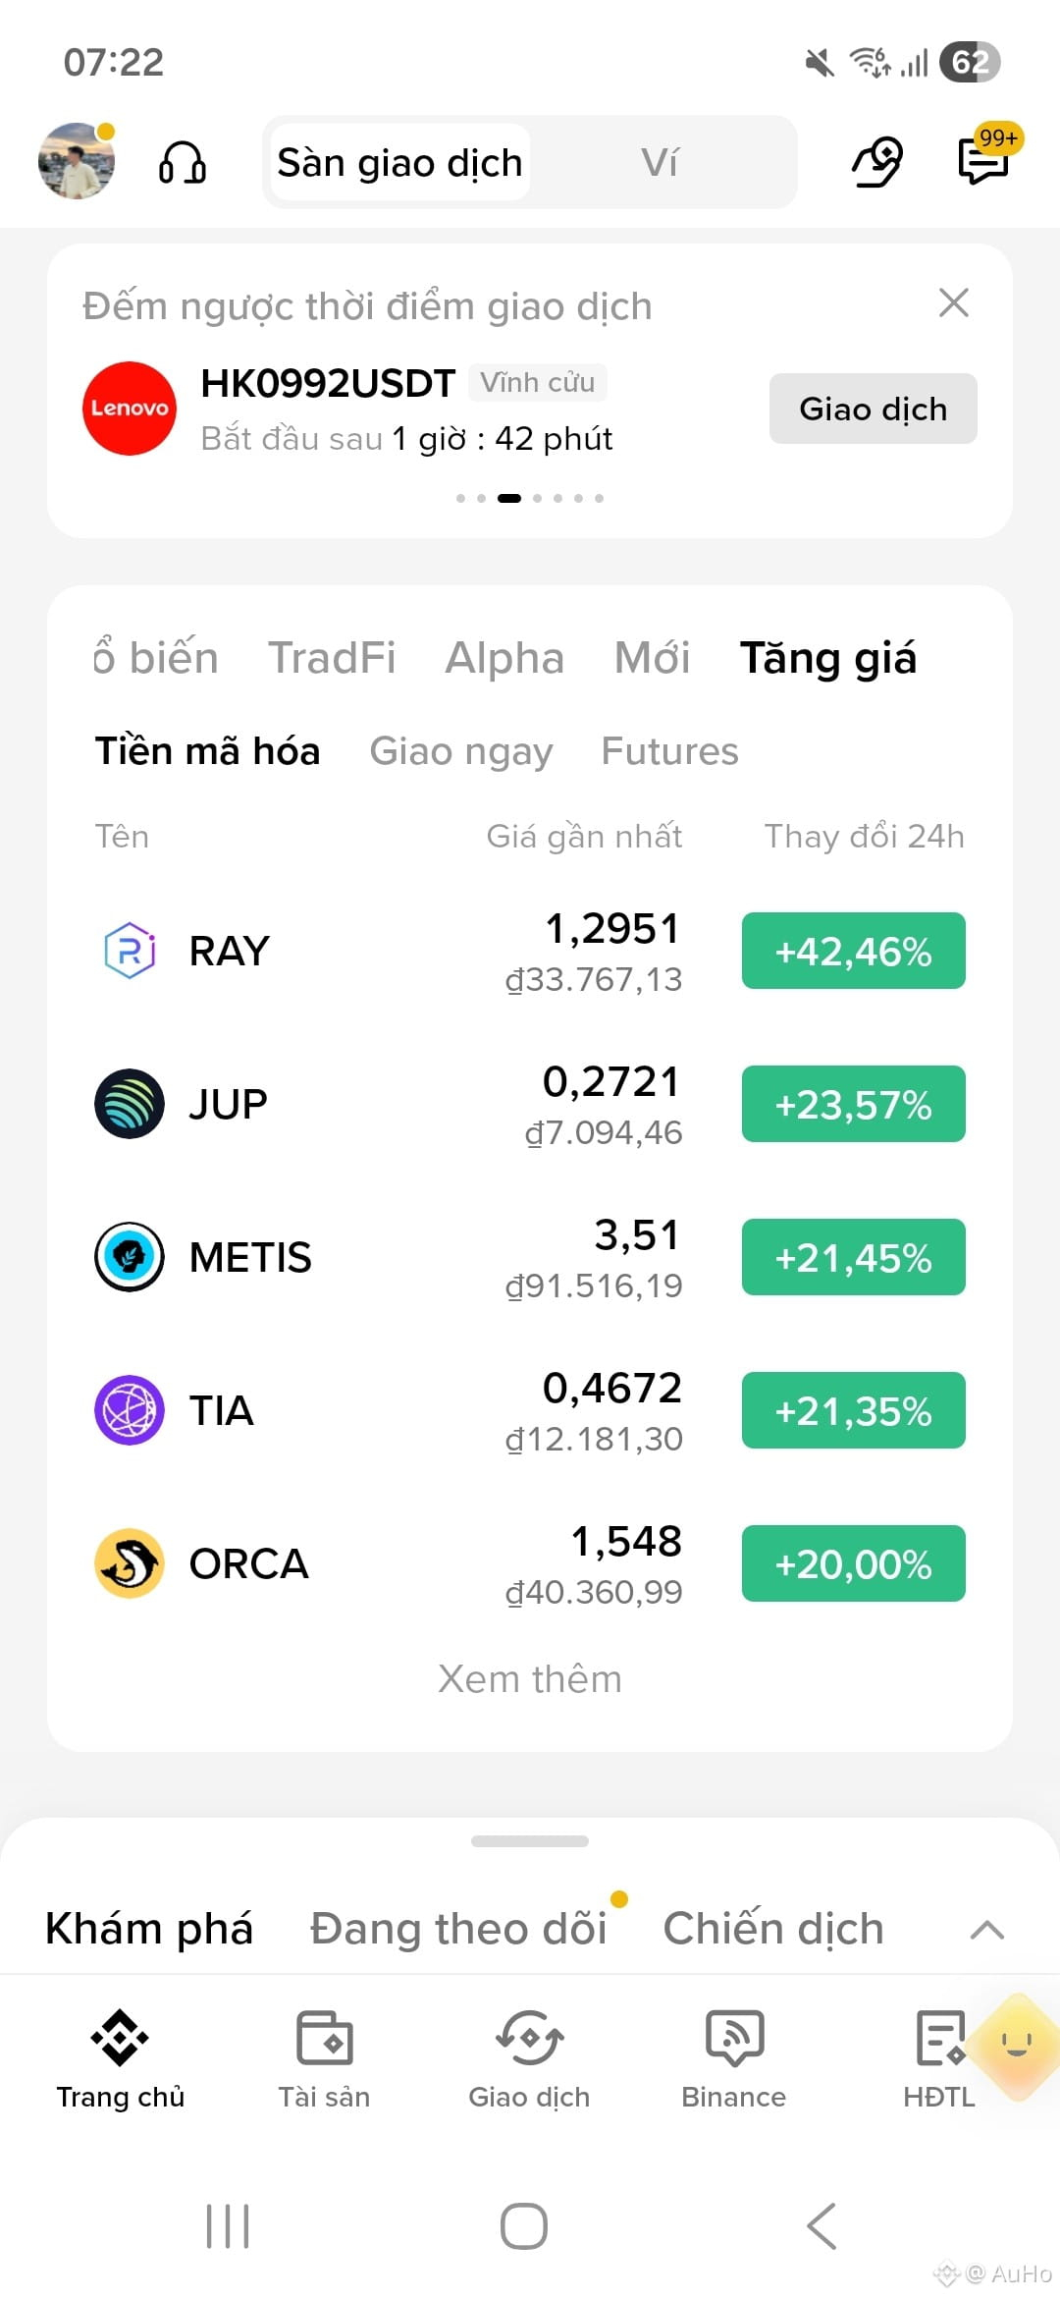1060x2298 pixels.
Task: Open the ORCA coin row
Action: (x=530, y=1563)
